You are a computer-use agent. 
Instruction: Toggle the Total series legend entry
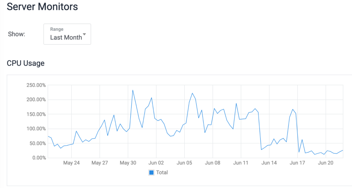click(158, 172)
